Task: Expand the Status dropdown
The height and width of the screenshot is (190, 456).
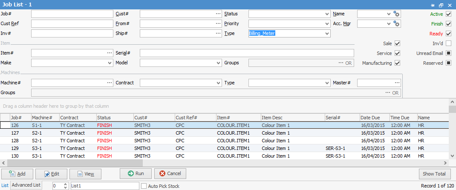Action: pyautogui.click(x=327, y=14)
